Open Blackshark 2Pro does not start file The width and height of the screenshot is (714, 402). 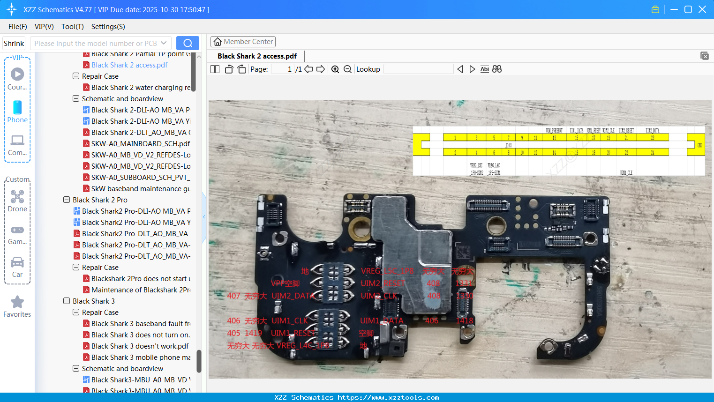(x=141, y=279)
